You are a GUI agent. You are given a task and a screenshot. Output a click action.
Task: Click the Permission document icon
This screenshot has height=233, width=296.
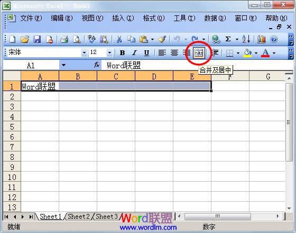click(x=50, y=39)
